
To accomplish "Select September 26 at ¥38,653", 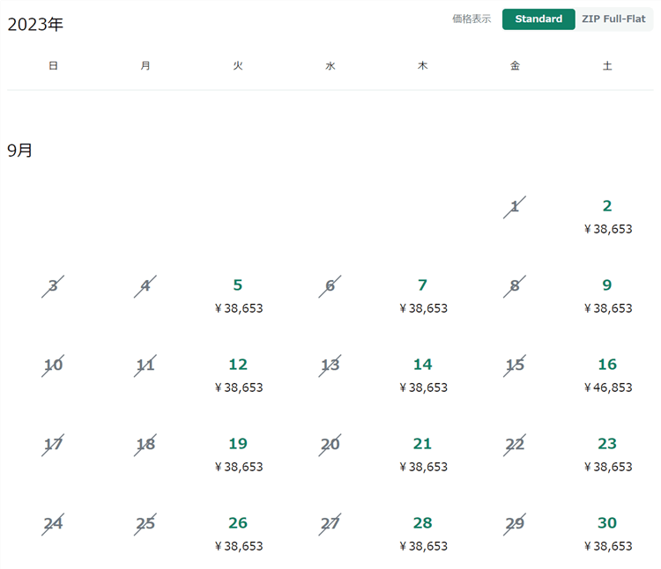I will click(x=238, y=533).
